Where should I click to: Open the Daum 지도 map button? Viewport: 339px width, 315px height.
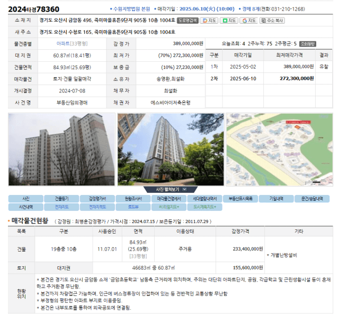209,21
